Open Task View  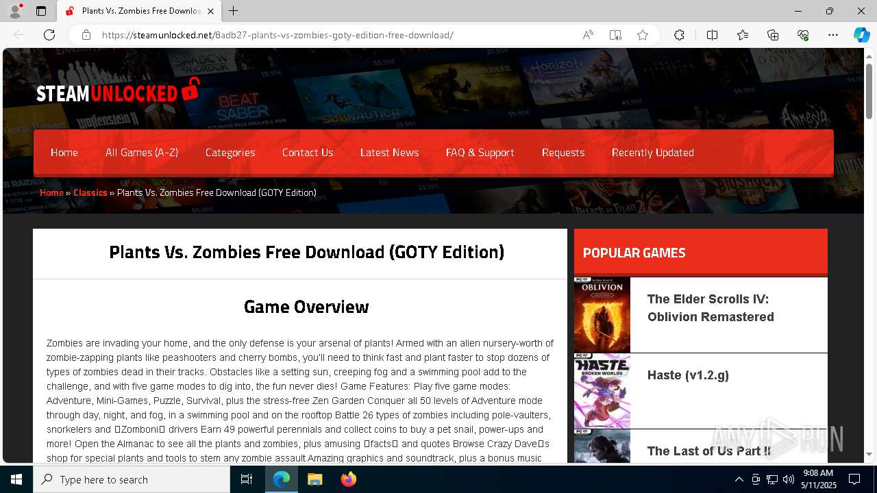(247, 479)
